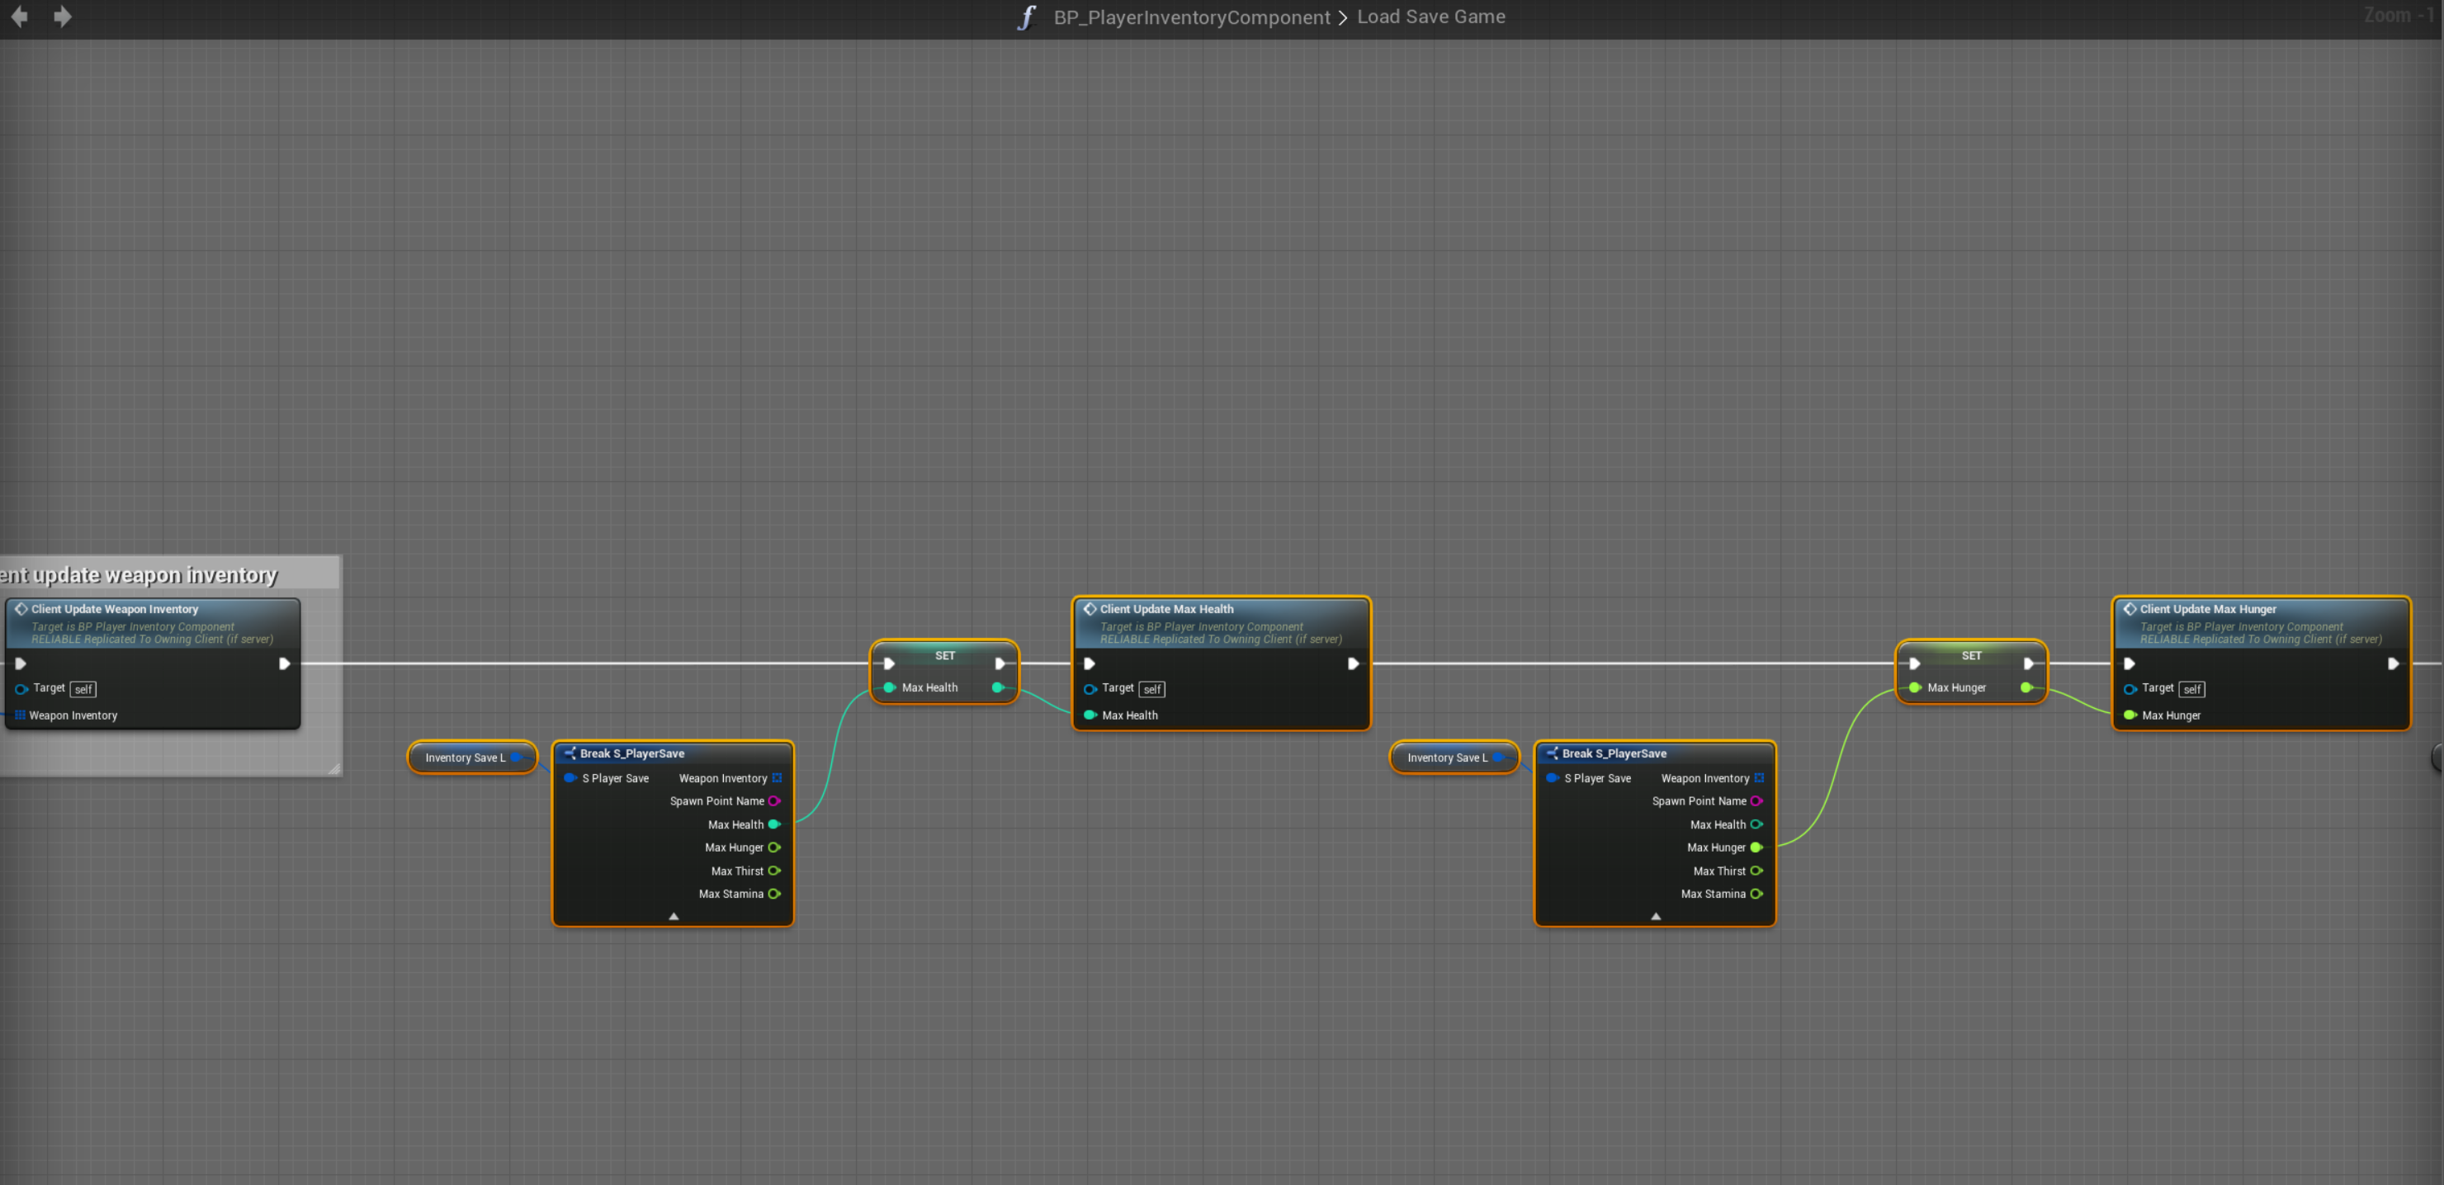Click self Target field on Client Update Max Health
This screenshot has width=2444, height=1185.
pos(1151,690)
